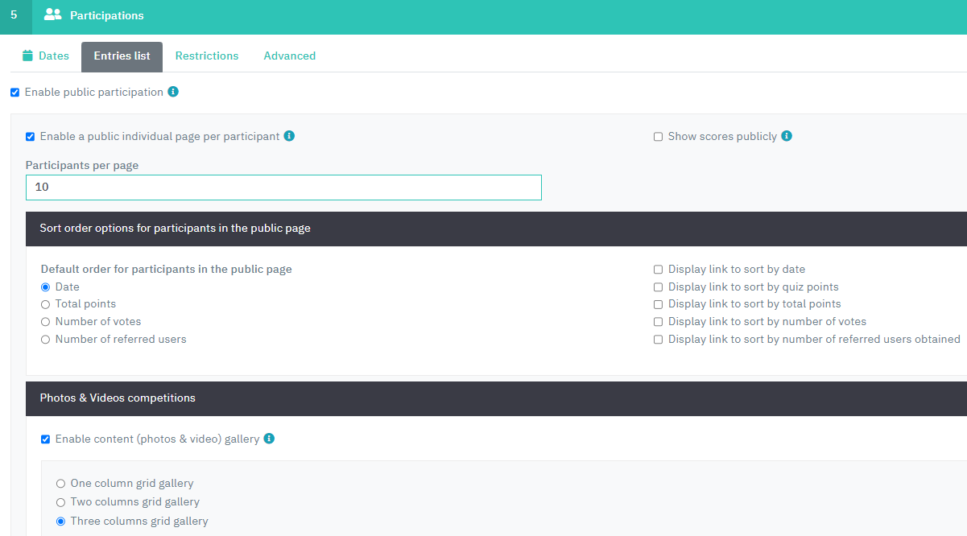967x536 pixels.
Task: Check Display link to sort by number of votes
Action: (x=659, y=322)
